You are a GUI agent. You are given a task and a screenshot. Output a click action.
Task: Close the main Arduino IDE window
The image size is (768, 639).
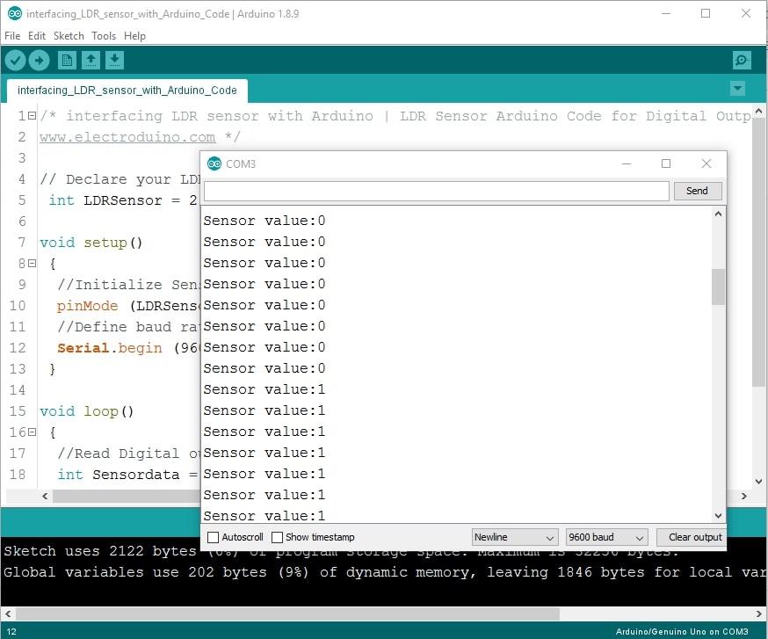coord(745,14)
